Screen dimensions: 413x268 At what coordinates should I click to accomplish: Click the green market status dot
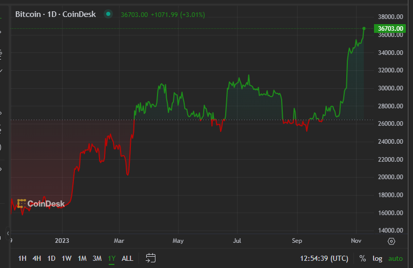click(x=108, y=14)
